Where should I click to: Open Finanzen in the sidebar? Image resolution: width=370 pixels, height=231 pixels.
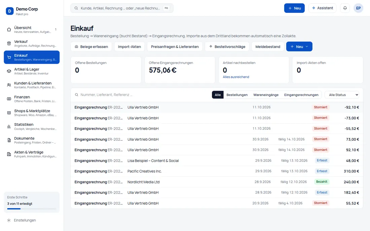tap(32, 99)
